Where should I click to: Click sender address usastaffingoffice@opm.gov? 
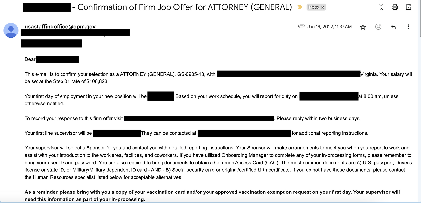(60, 27)
